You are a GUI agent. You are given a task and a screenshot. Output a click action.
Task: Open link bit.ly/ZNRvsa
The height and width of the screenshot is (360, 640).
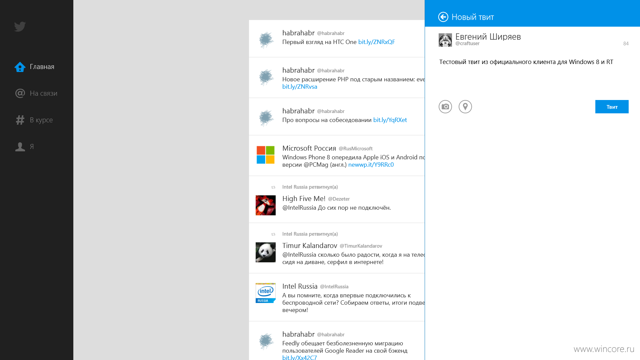[x=300, y=87]
